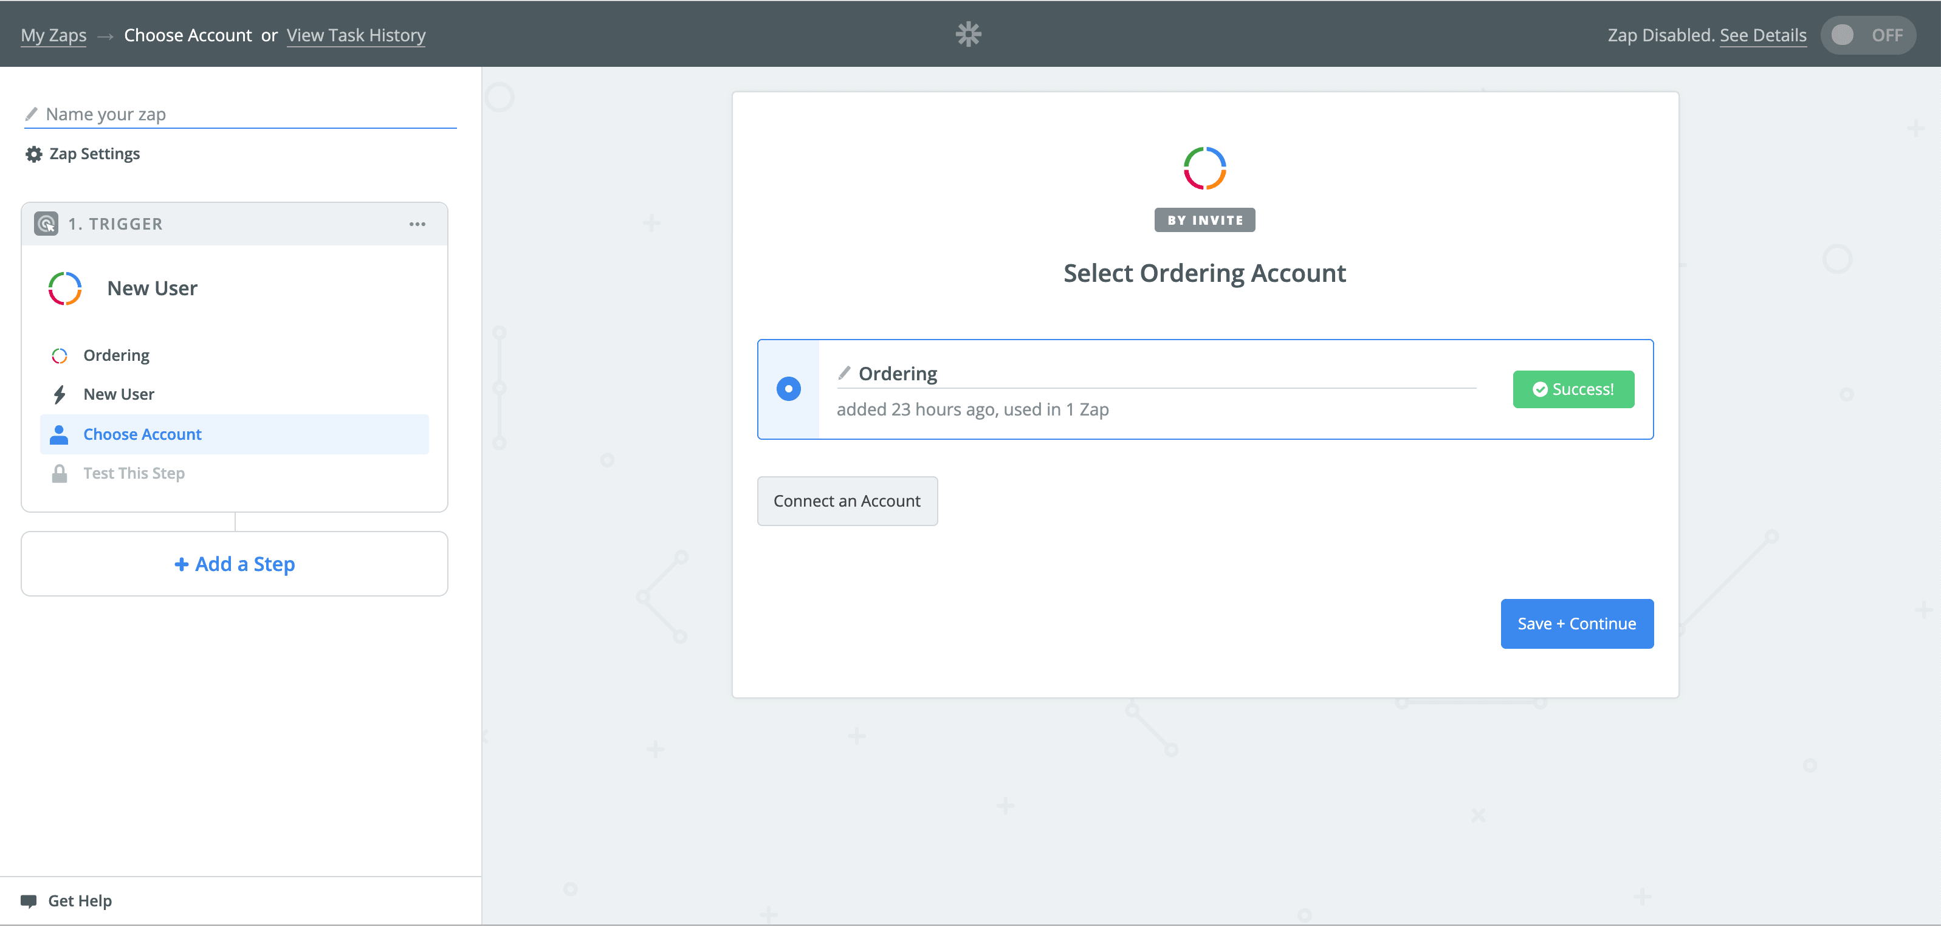1941x927 pixels.
Task: Click the trigger step icon beside 1. TRIGGER
Action: [x=46, y=224]
